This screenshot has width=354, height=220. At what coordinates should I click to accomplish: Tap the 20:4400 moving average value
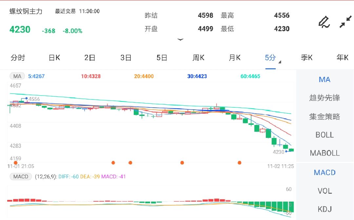(x=144, y=77)
